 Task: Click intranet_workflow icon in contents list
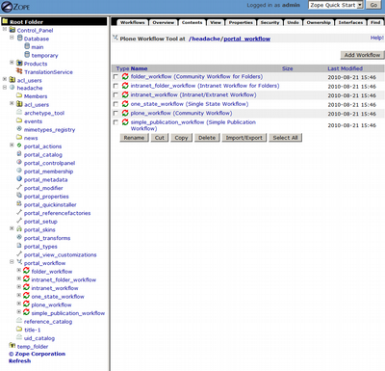coord(125,94)
